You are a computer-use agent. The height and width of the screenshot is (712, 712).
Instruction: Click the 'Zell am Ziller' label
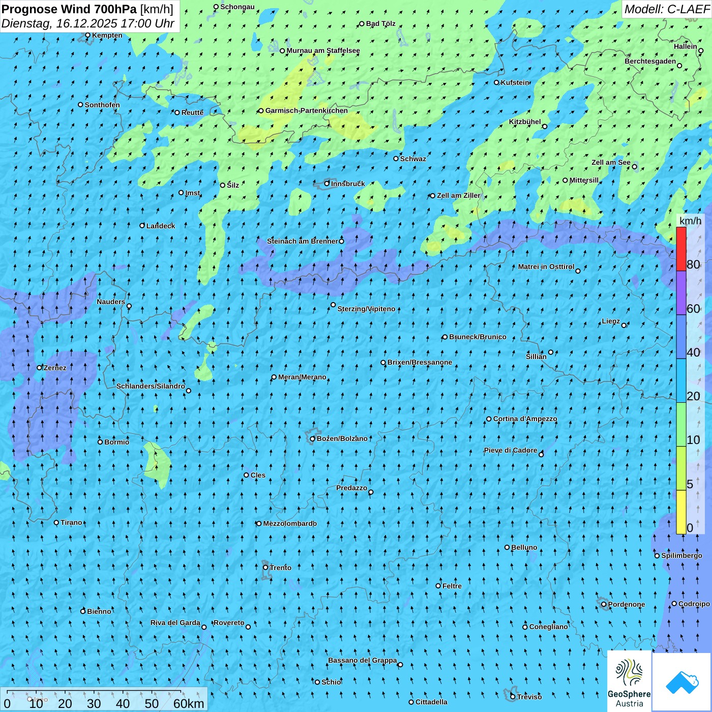(x=458, y=196)
